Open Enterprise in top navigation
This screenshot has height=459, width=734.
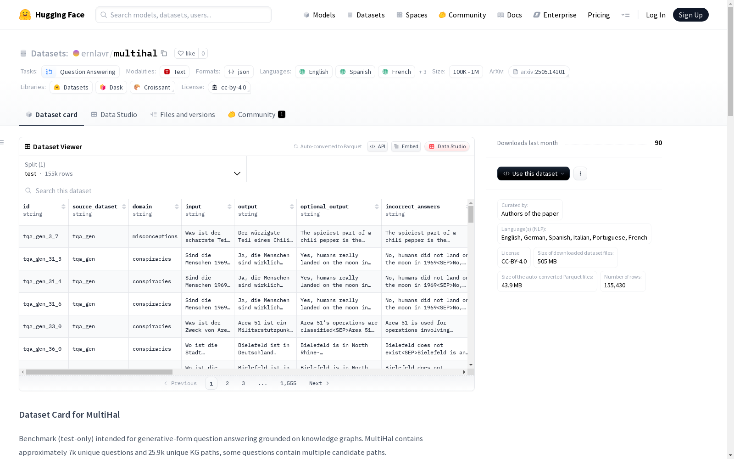point(555,15)
